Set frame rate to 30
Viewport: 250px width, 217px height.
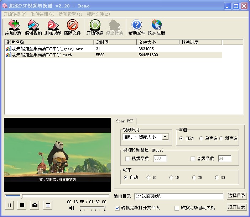click(x=217, y=178)
